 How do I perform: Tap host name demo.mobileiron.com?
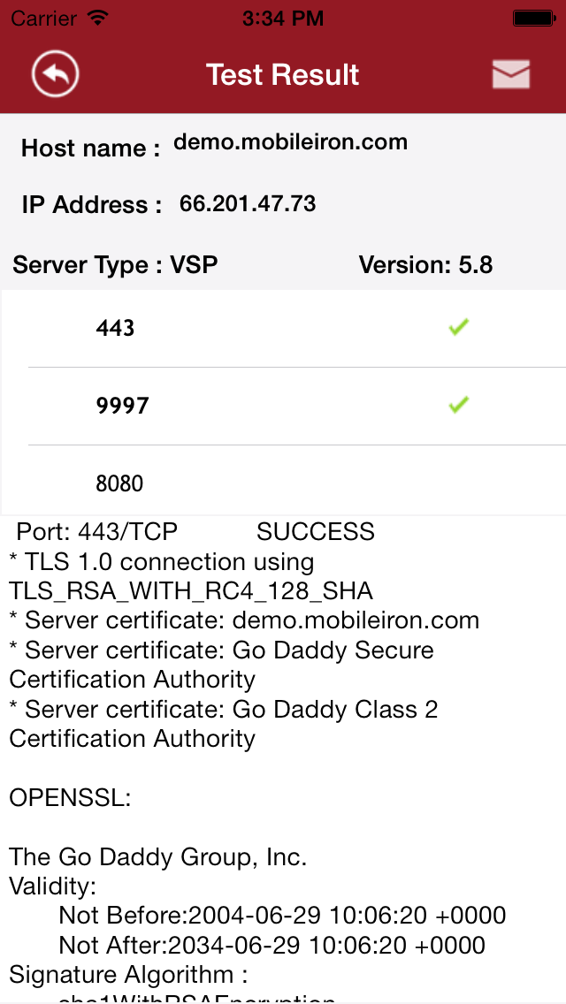(x=290, y=142)
